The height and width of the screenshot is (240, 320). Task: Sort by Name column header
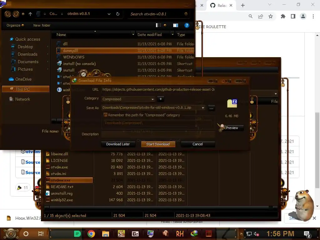[61, 35]
